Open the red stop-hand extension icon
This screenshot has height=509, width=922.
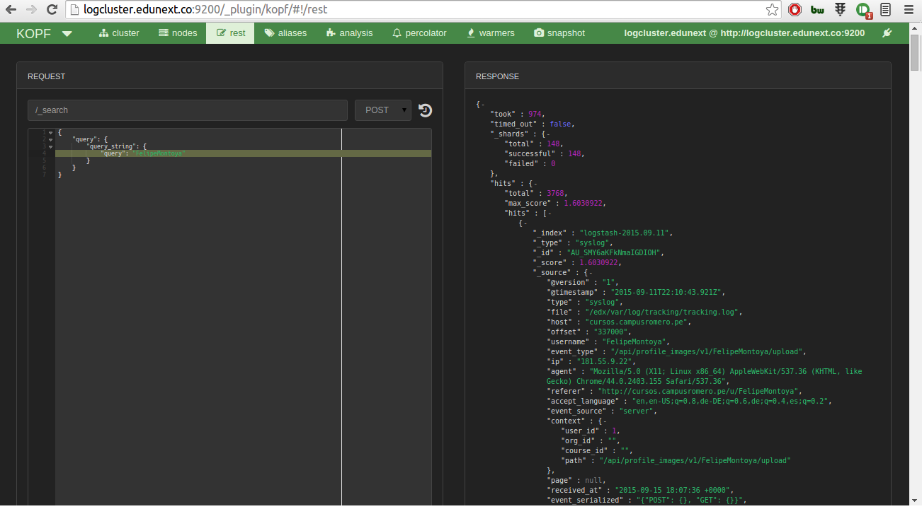(795, 10)
